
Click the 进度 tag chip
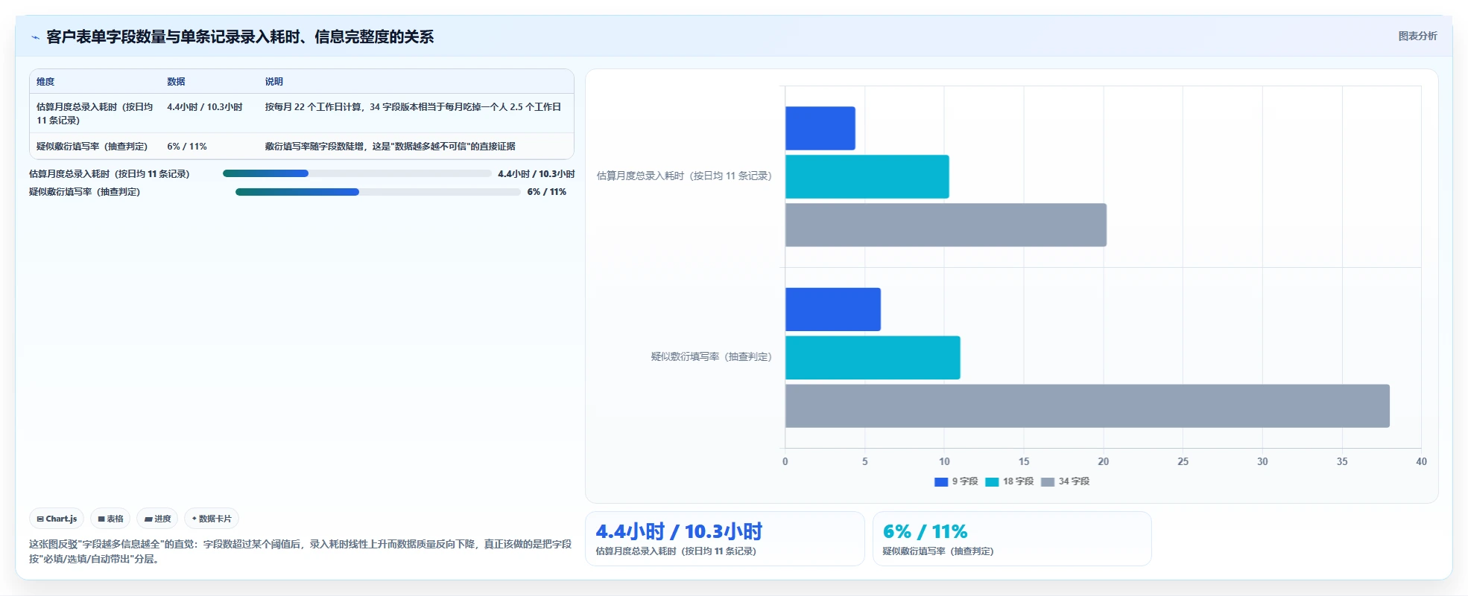pos(157,519)
